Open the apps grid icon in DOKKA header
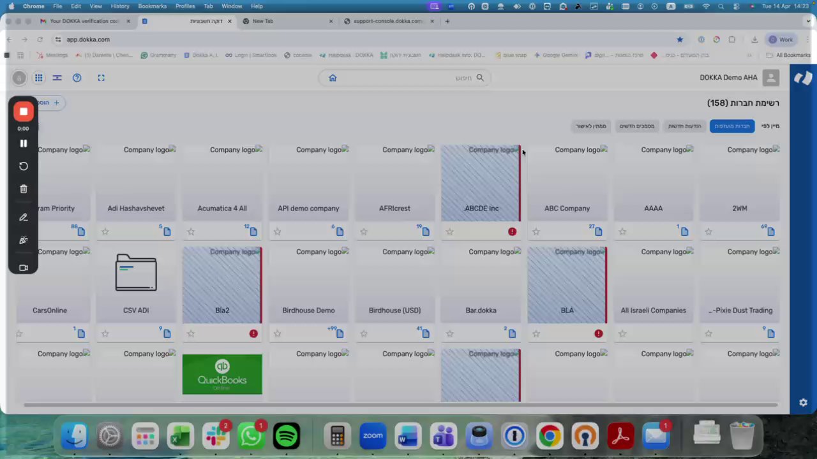The image size is (817, 459). coord(39,78)
